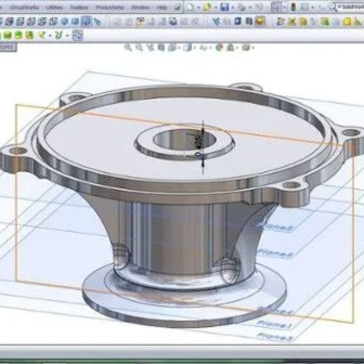Toggle the highlighted Select cursor tool
The image size is (364, 364).
pyautogui.click(x=276, y=7)
